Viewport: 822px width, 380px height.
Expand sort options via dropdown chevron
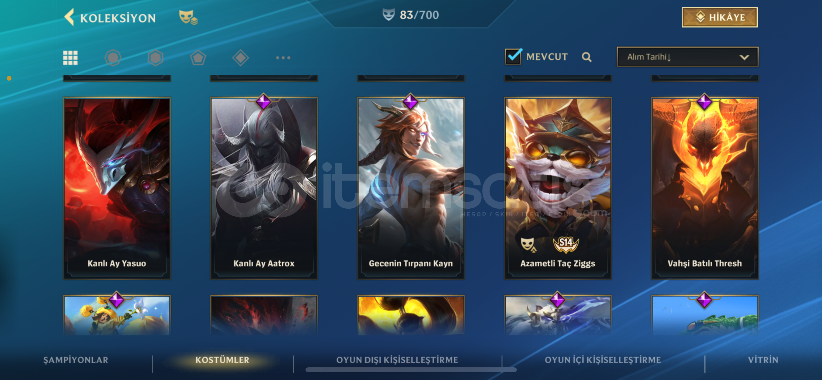(x=744, y=57)
